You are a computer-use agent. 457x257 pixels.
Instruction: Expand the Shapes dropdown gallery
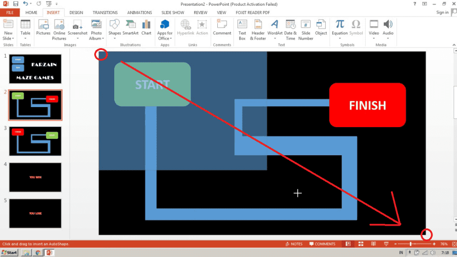115,38
